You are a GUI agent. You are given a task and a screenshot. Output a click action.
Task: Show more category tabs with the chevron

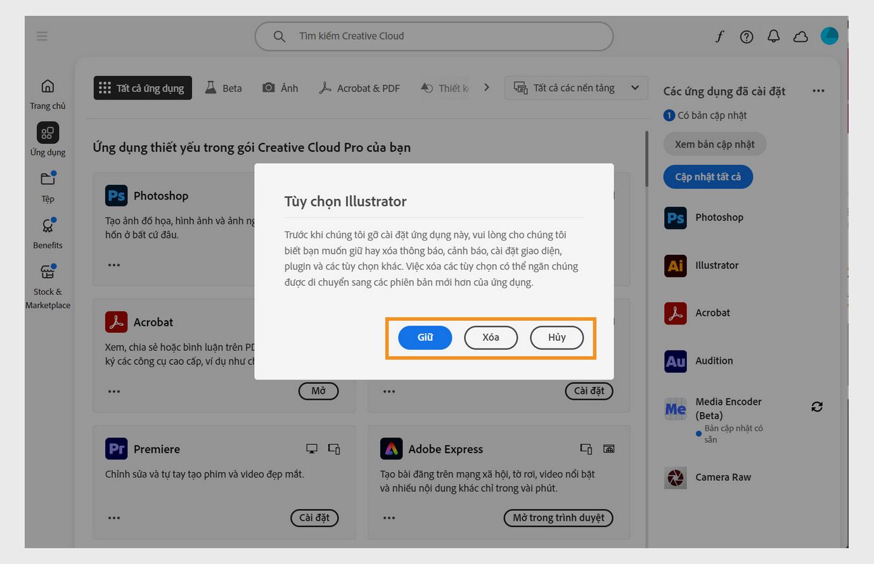[x=487, y=87]
